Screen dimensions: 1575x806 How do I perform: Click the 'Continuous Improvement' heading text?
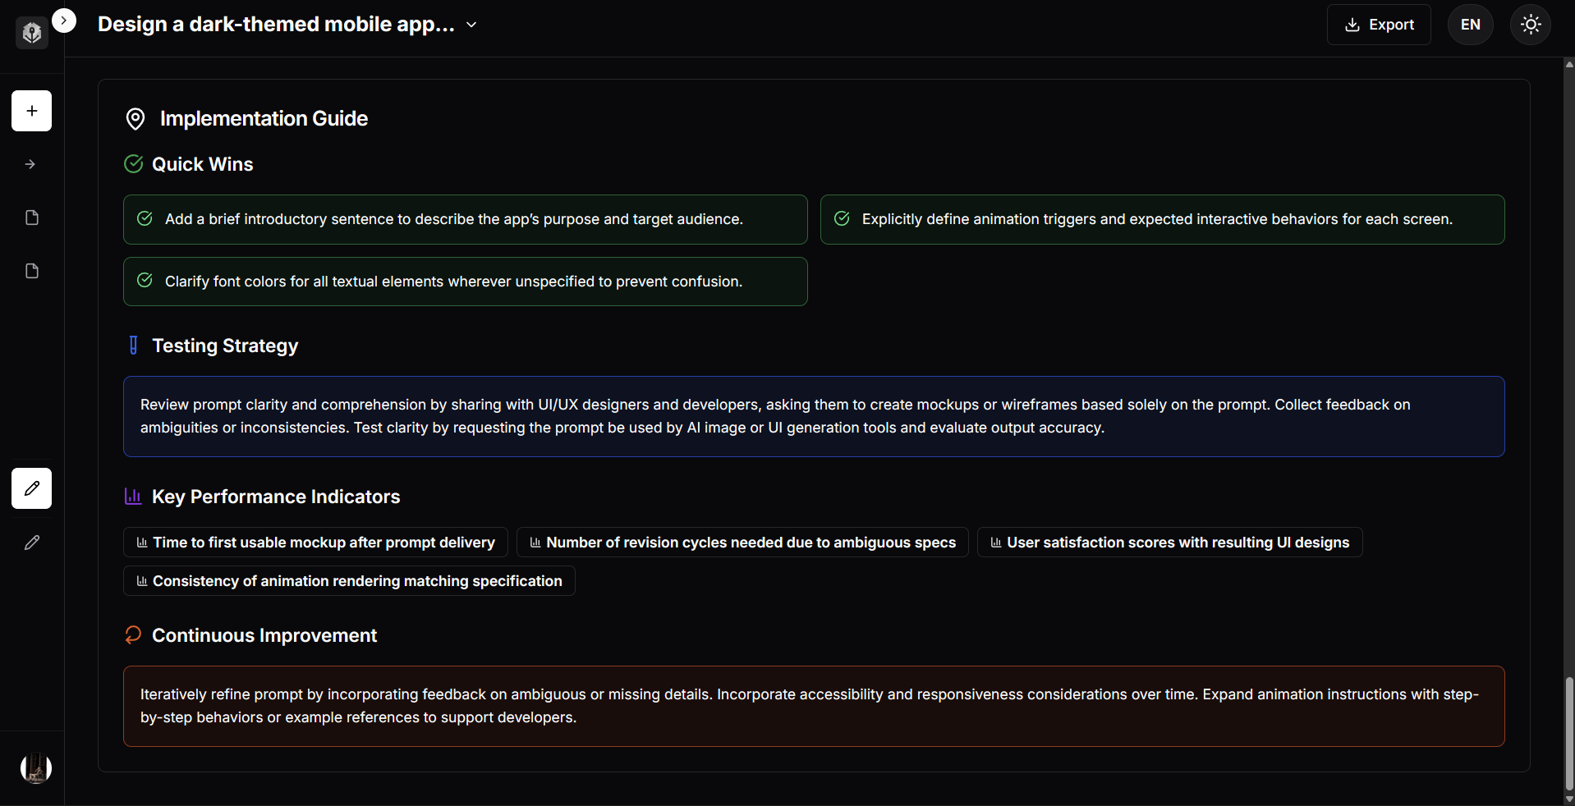[264, 635]
